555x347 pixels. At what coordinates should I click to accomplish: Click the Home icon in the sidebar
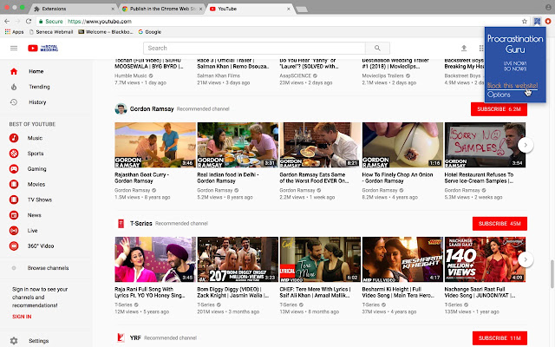pyautogui.click(x=14, y=71)
